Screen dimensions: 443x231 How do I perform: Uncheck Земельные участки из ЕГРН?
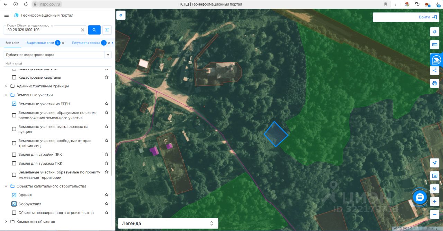14,104
